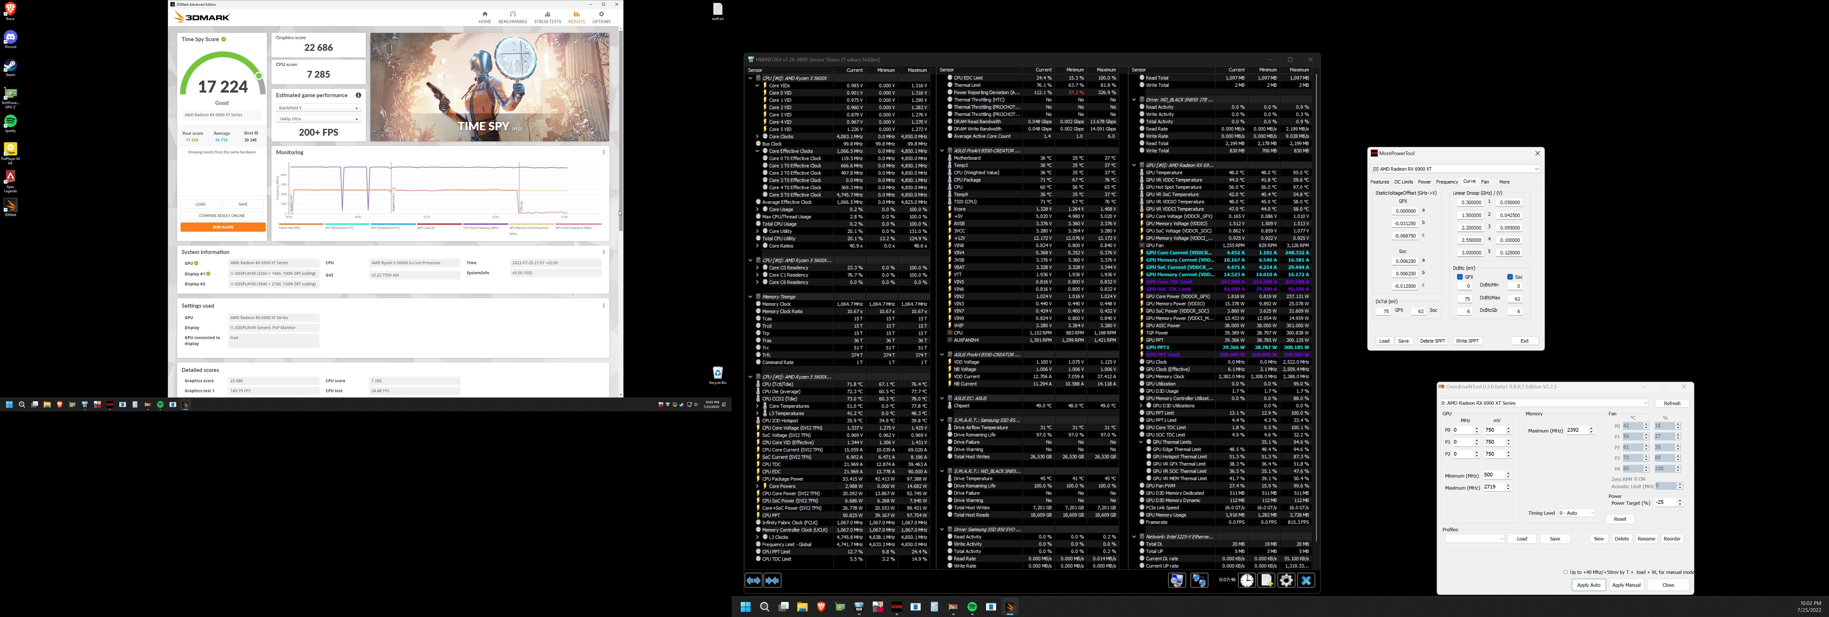Screen dimensions: 1829x617
Task: Click HWiNFO collapse columns arrows button
Action: click(x=772, y=580)
